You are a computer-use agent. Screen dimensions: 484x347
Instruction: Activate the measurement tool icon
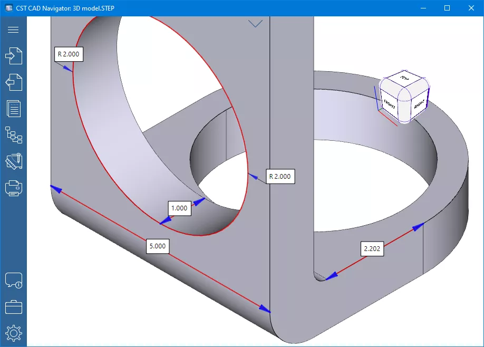click(x=13, y=161)
